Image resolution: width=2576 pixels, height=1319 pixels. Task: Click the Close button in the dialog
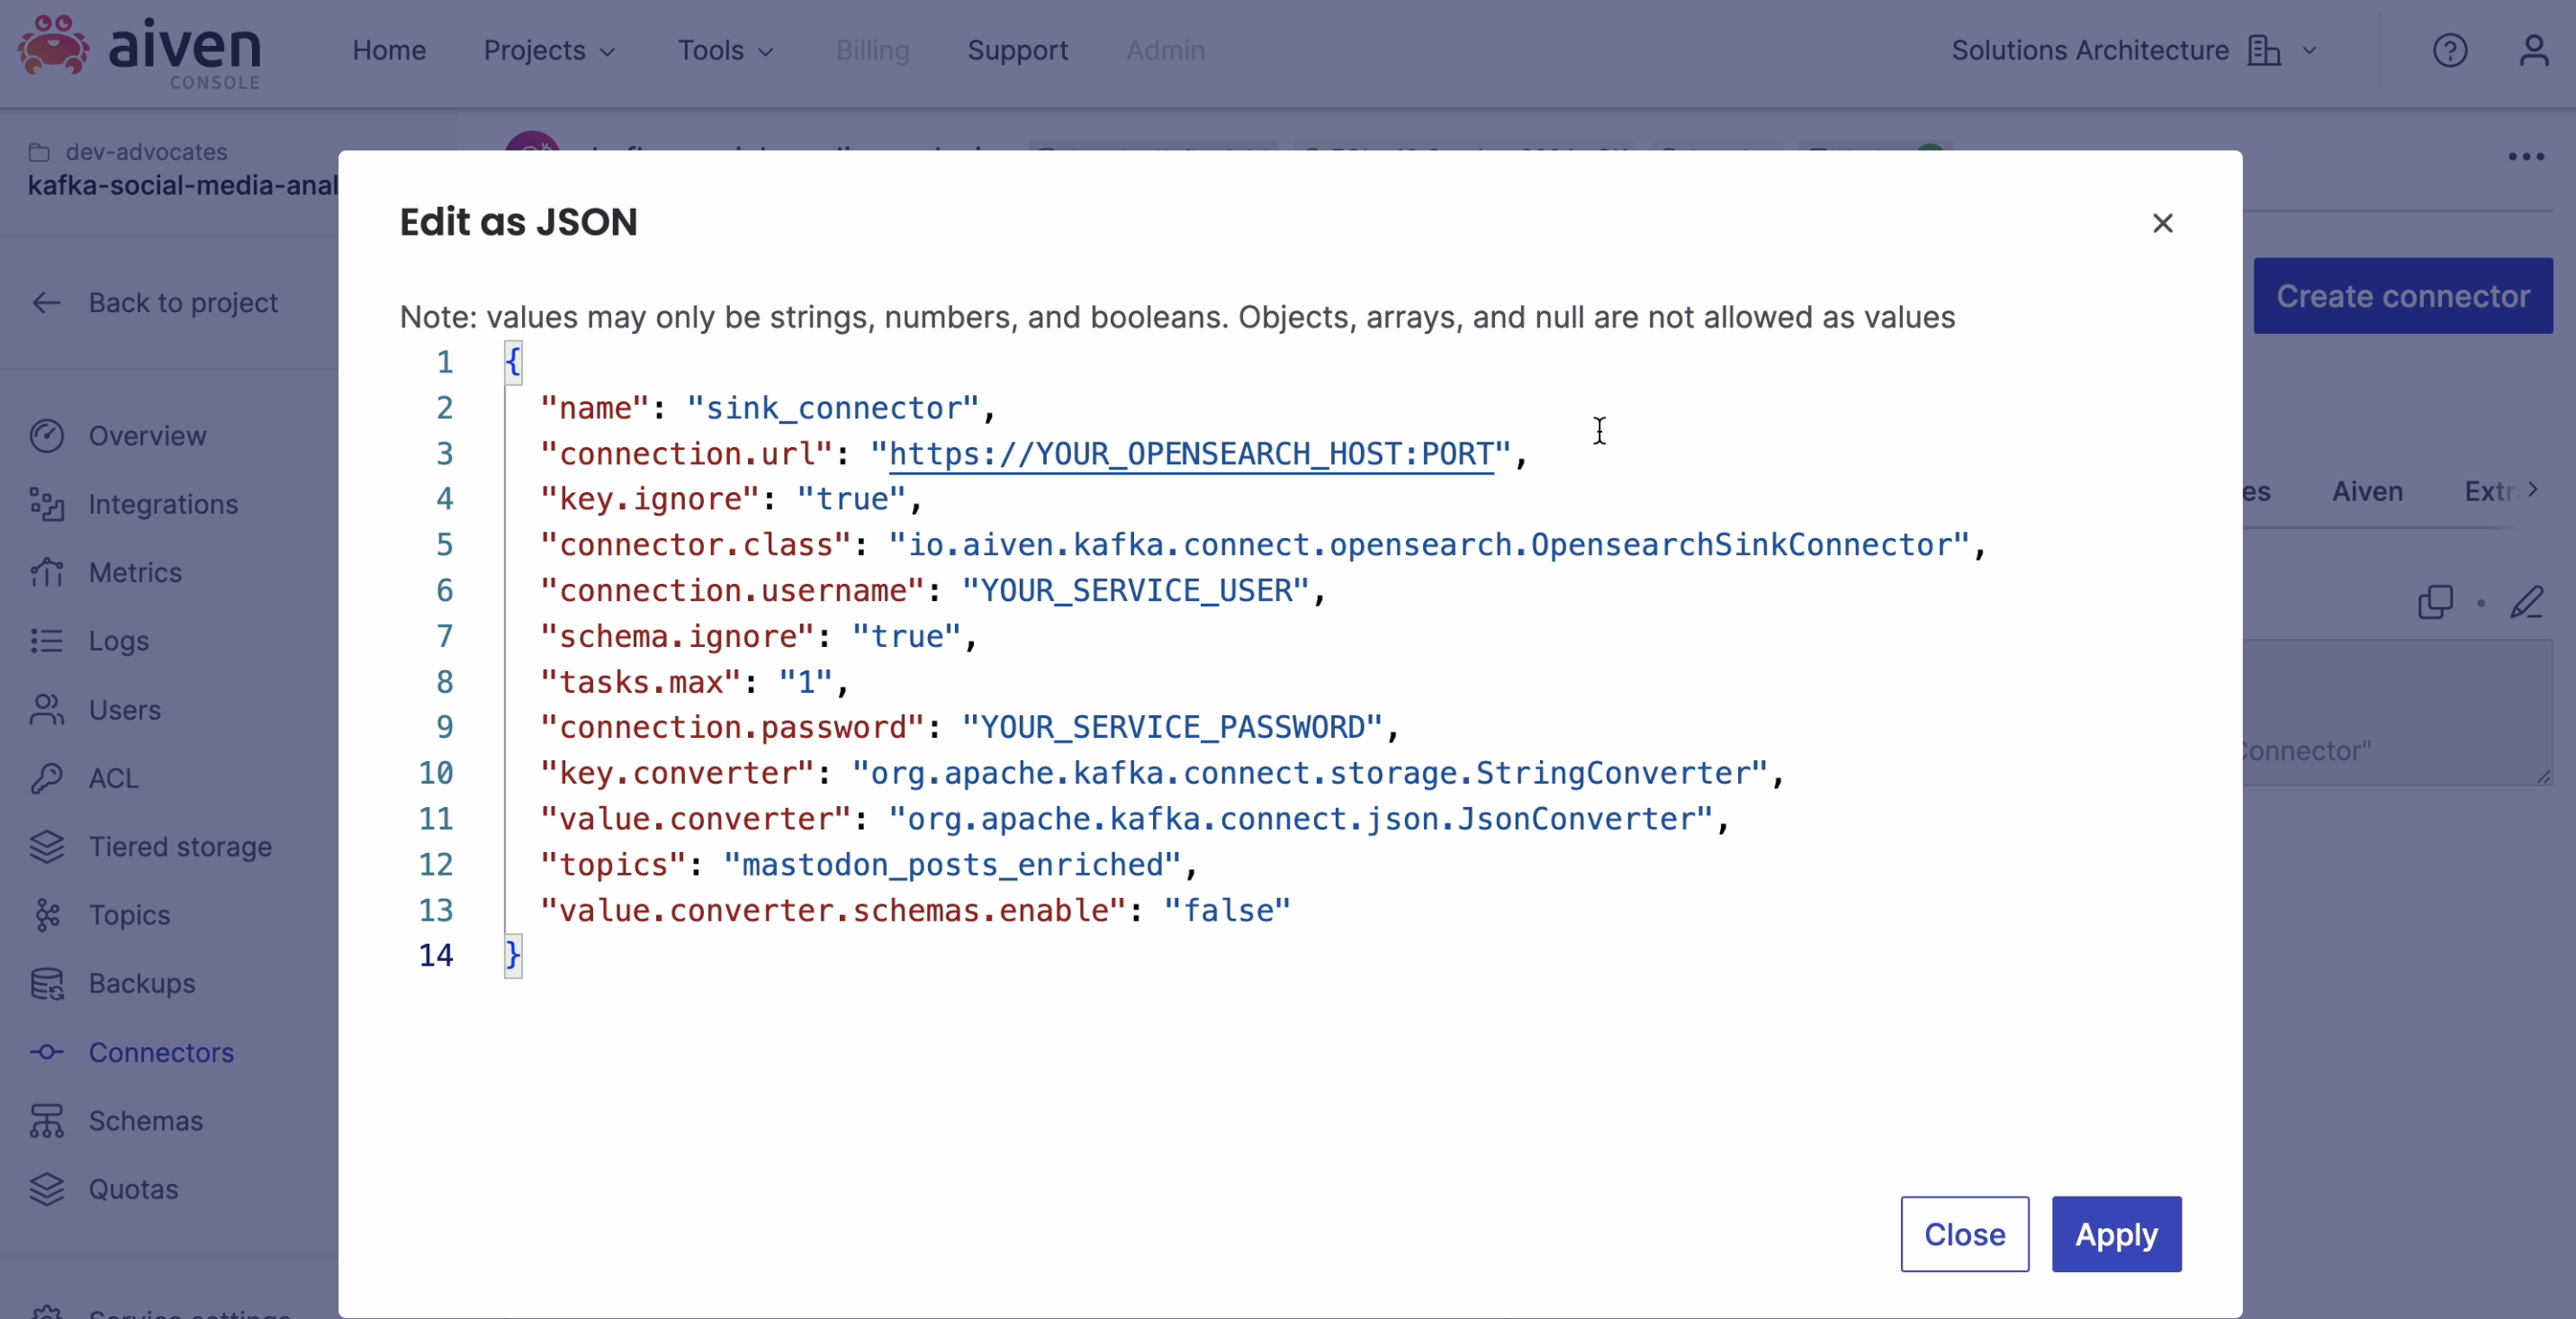point(1964,1234)
